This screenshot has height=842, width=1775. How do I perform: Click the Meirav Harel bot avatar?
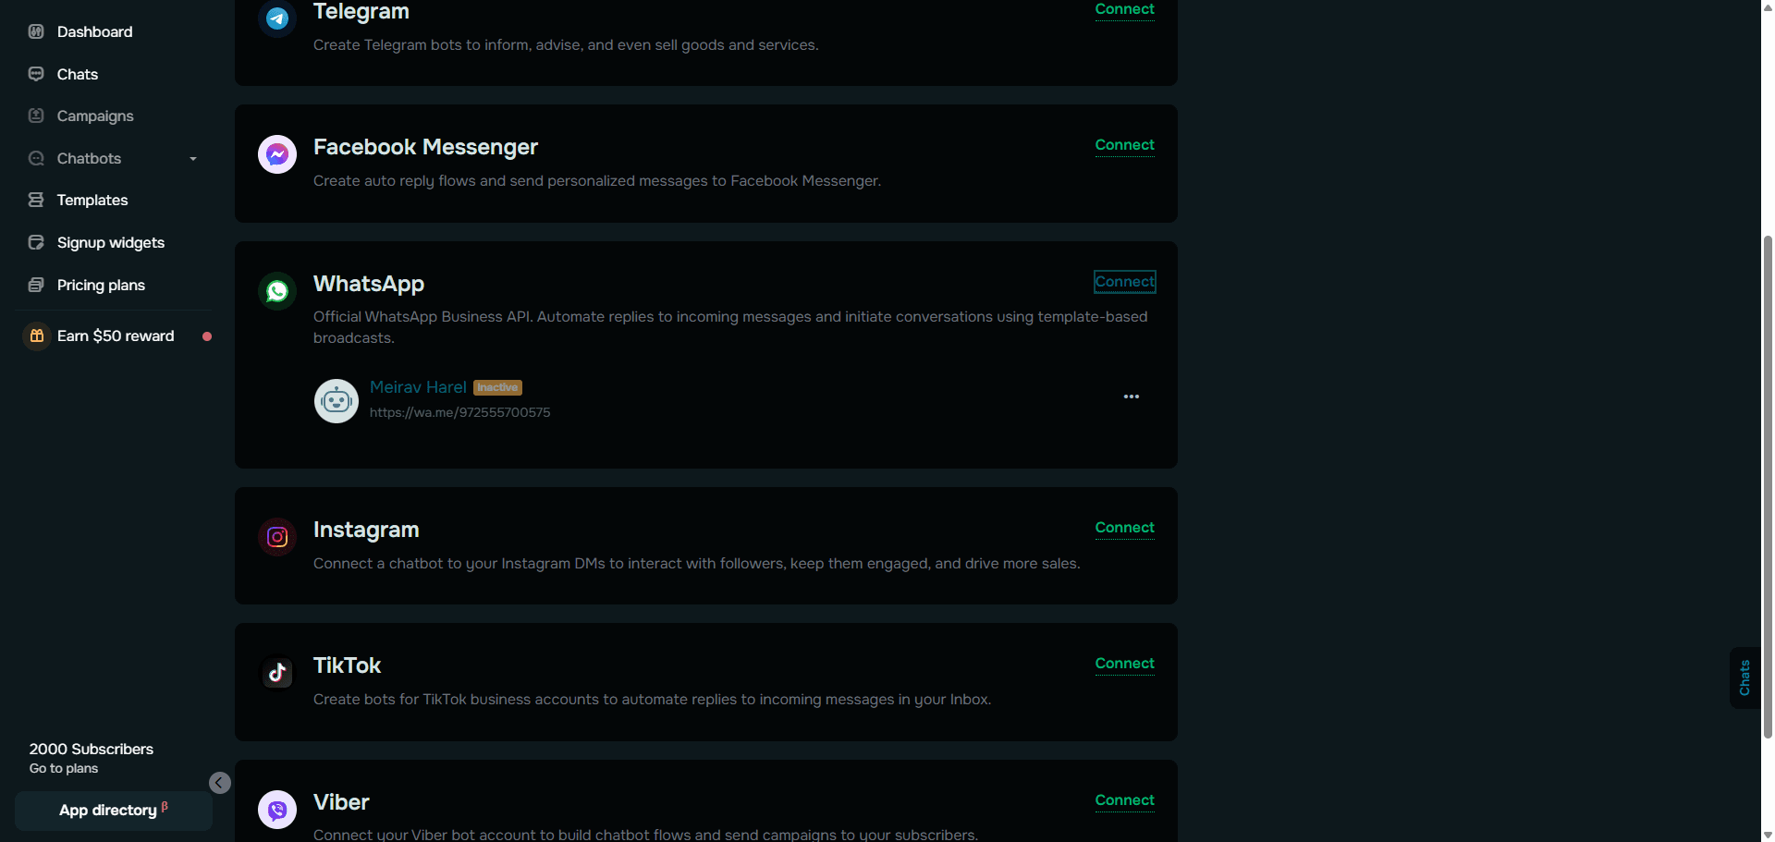[x=337, y=401]
